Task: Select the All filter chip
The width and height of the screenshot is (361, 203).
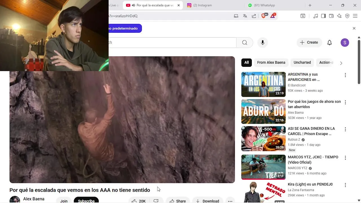Action: click(246, 62)
